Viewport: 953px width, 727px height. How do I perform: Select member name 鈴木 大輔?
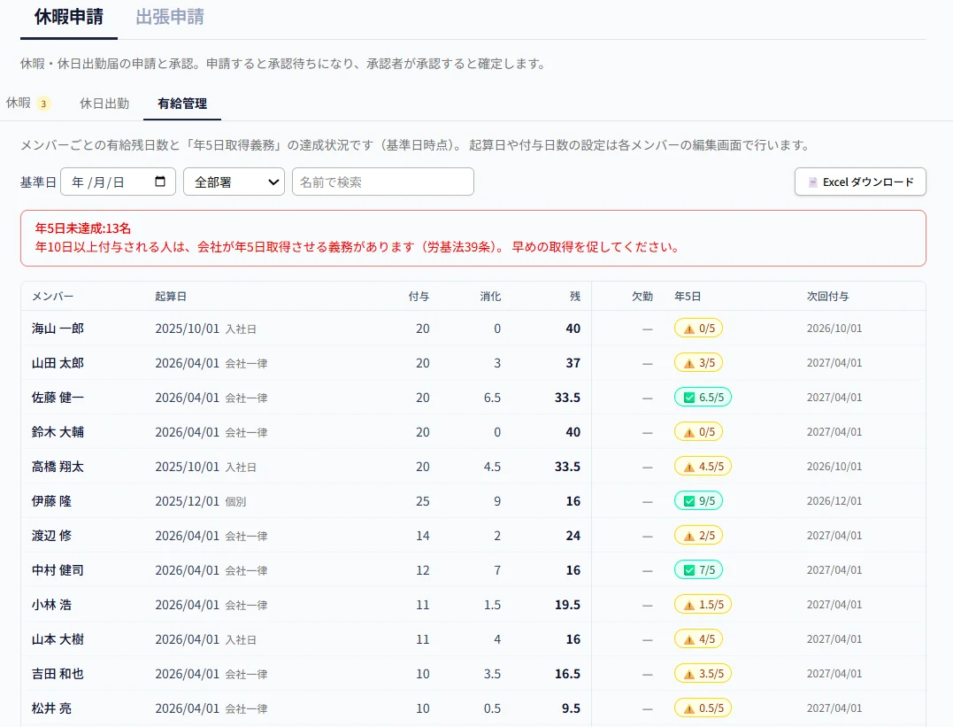click(x=58, y=432)
